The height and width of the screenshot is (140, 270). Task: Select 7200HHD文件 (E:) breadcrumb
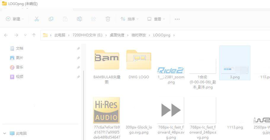(87, 35)
